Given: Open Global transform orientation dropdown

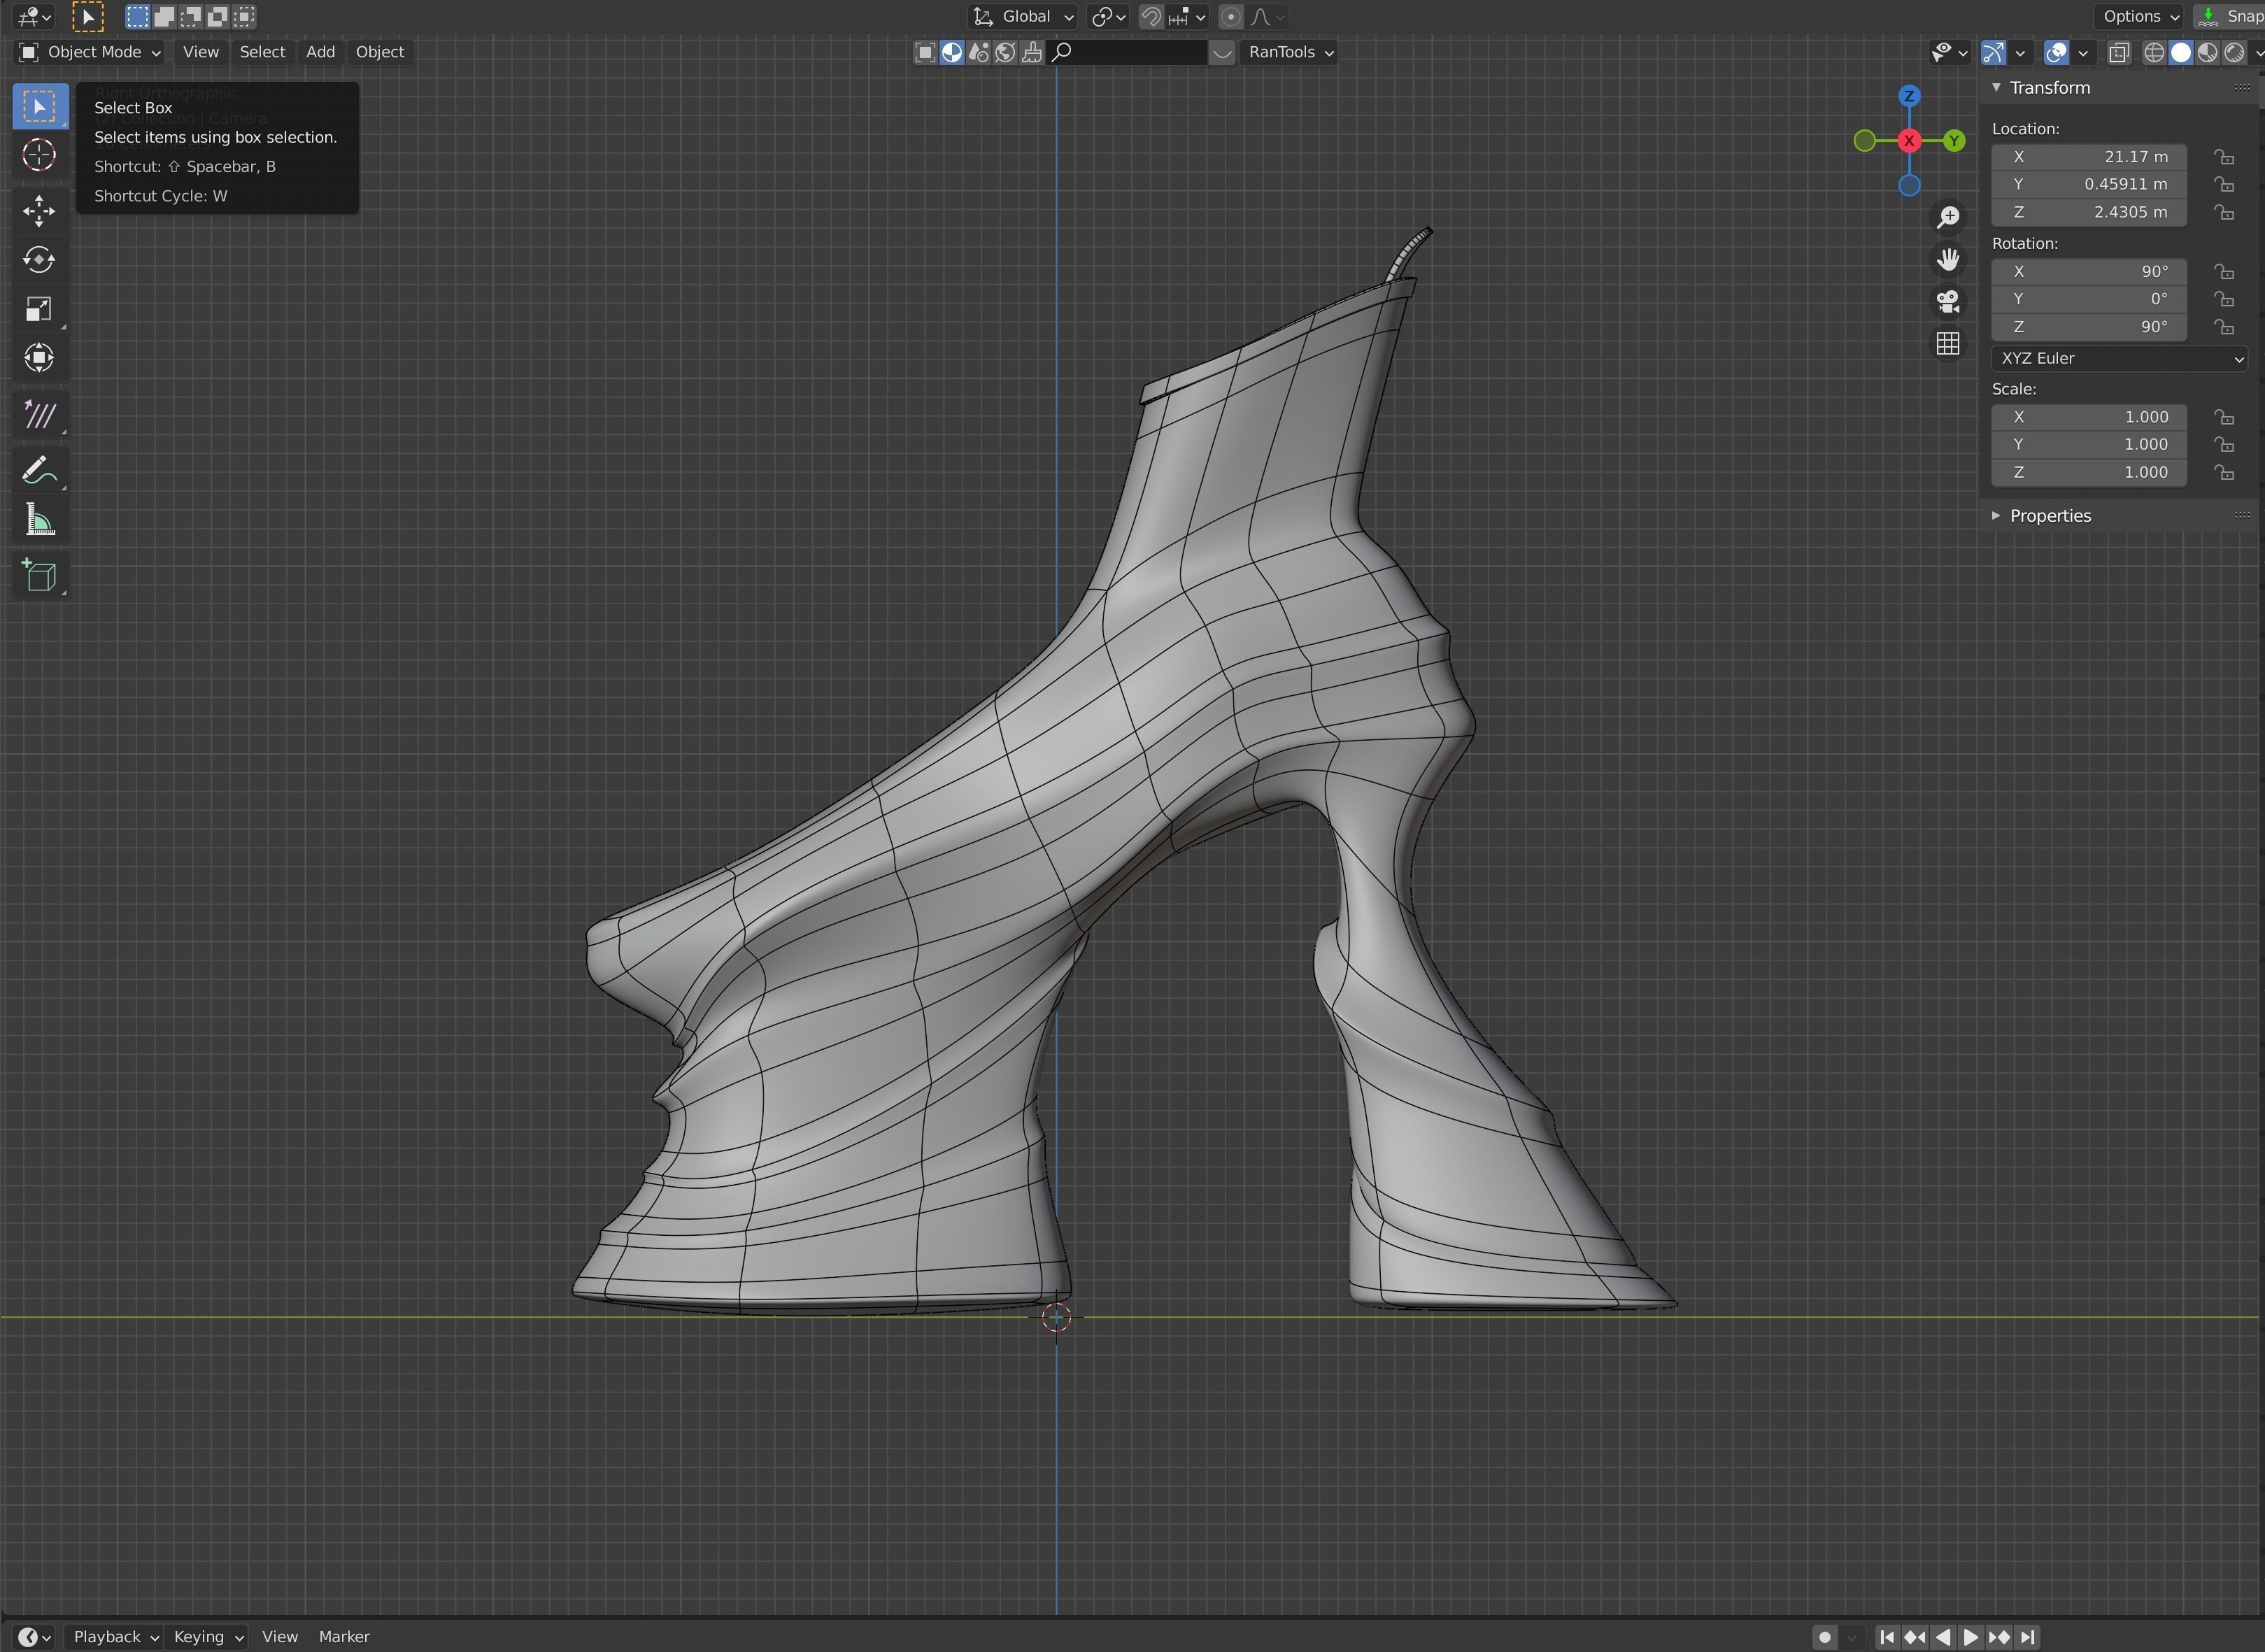Looking at the screenshot, I should (x=1023, y=16).
